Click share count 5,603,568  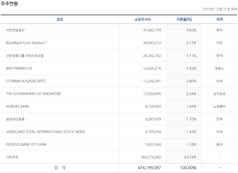[153, 144]
